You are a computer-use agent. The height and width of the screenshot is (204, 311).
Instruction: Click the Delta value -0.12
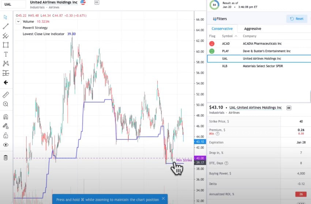click(x=301, y=184)
